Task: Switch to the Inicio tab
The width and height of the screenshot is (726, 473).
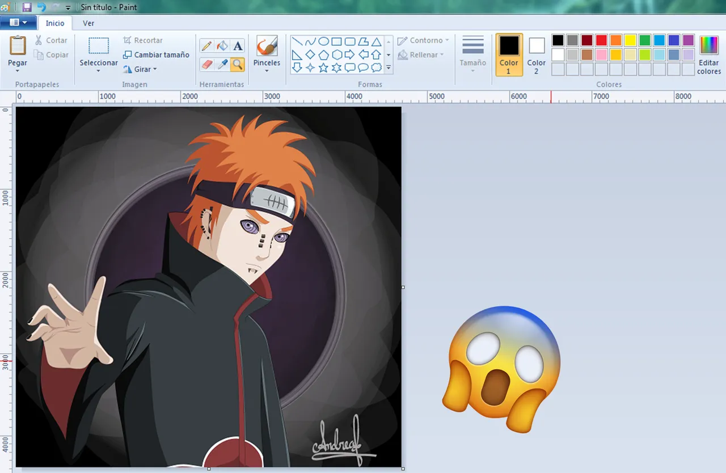Action: [x=55, y=23]
